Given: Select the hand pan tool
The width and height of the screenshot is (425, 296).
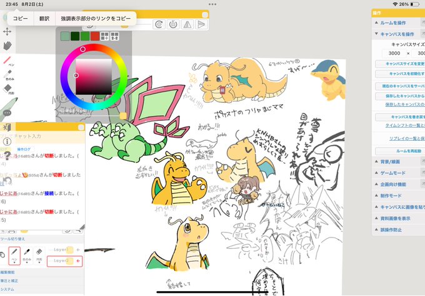Looking at the screenshot, I should pyautogui.click(x=7, y=45).
